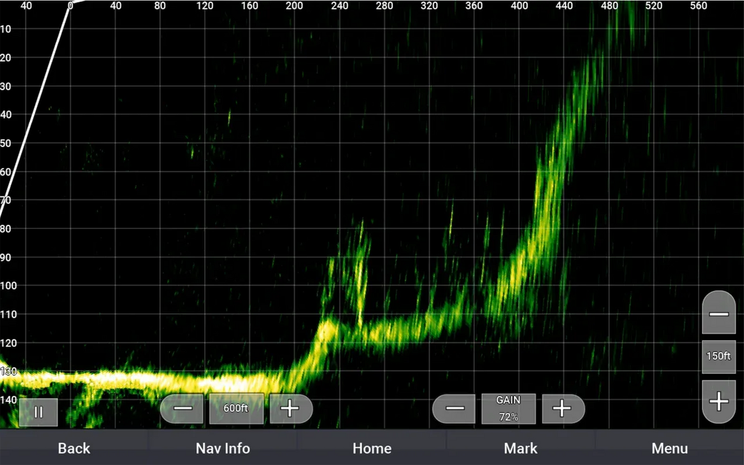Increase the gain using the plus icon
Image resolution: width=744 pixels, height=465 pixels.
pyautogui.click(x=563, y=409)
